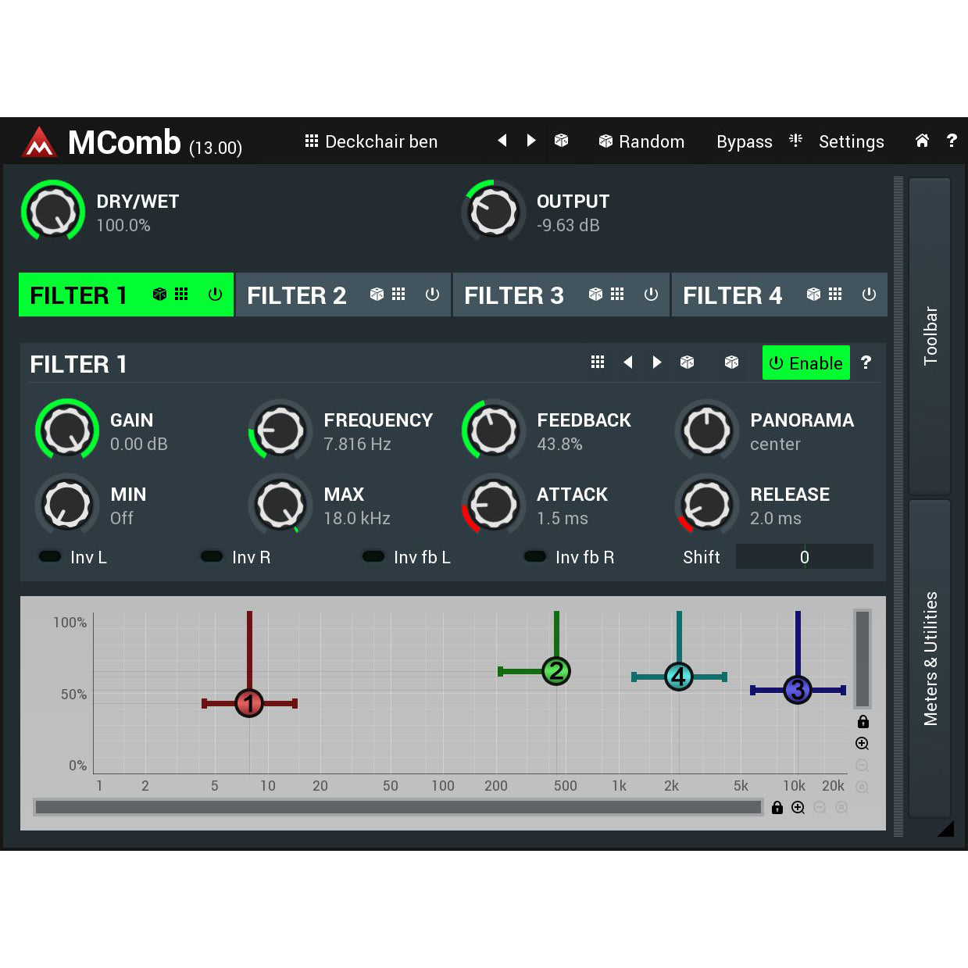Click the Bypass button

point(744,141)
